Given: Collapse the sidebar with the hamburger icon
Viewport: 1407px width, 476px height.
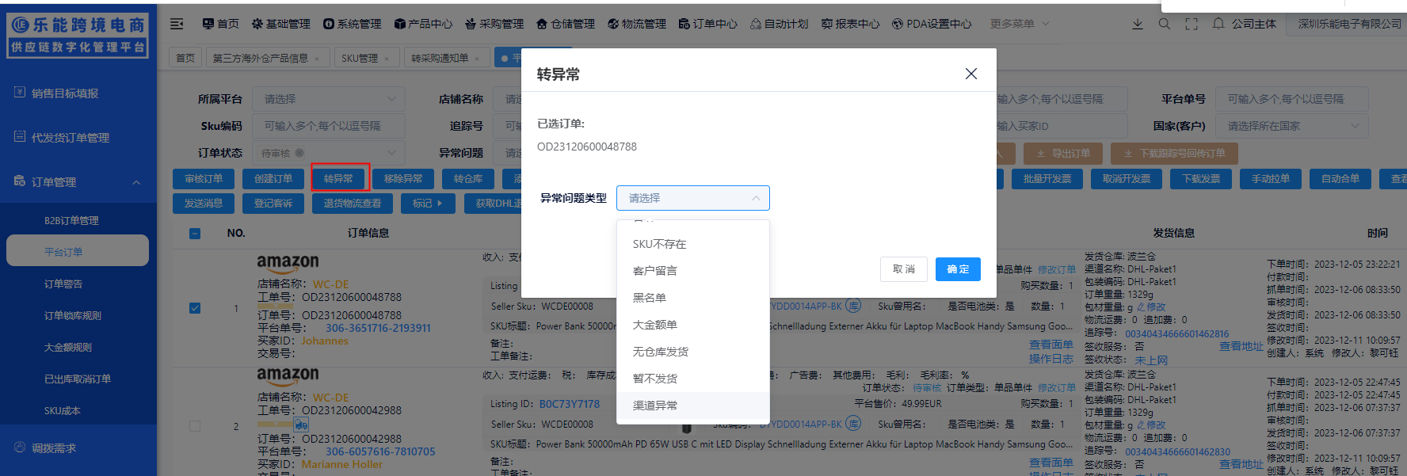Looking at the screenshot, I should (177, 24).
